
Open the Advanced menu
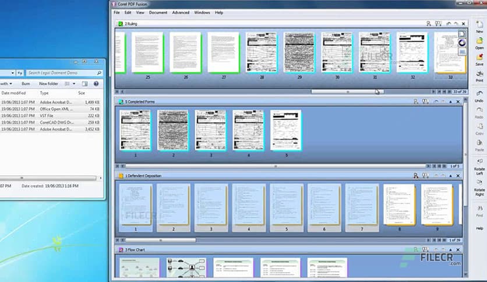[x=181, y=13]
